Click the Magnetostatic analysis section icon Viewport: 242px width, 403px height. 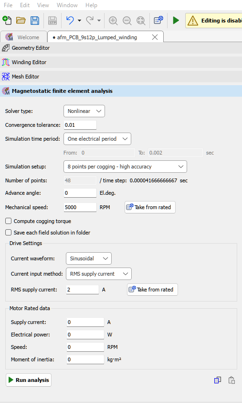(6, 91)
